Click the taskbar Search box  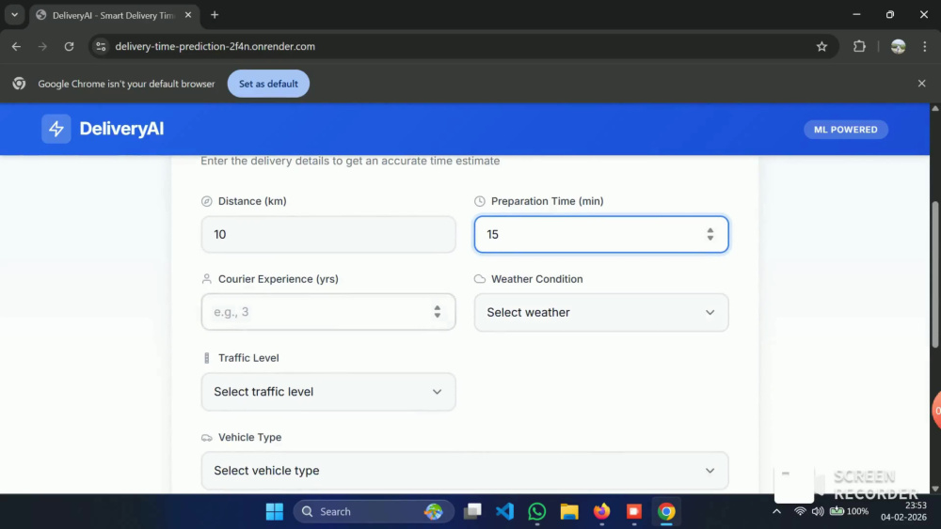point(374,512)
